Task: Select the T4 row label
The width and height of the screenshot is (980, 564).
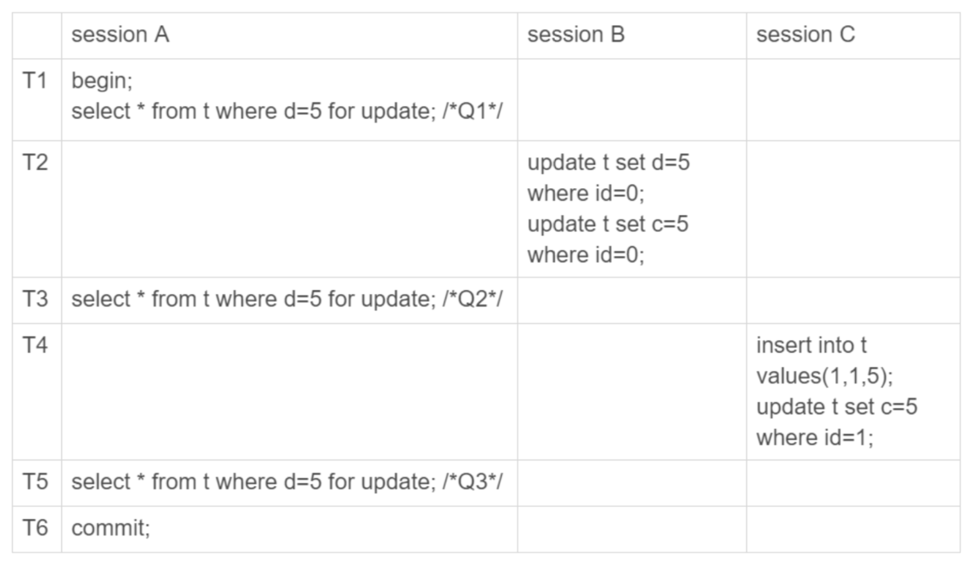Action: (35, 345)
